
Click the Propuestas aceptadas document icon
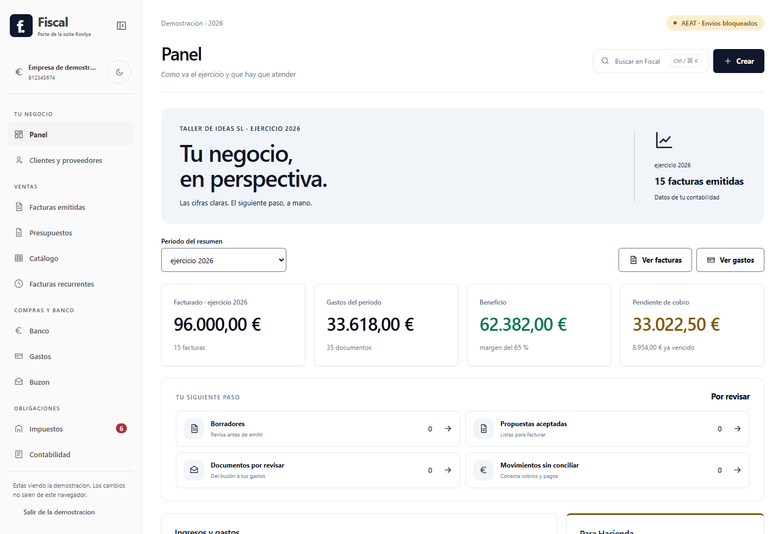483,429
